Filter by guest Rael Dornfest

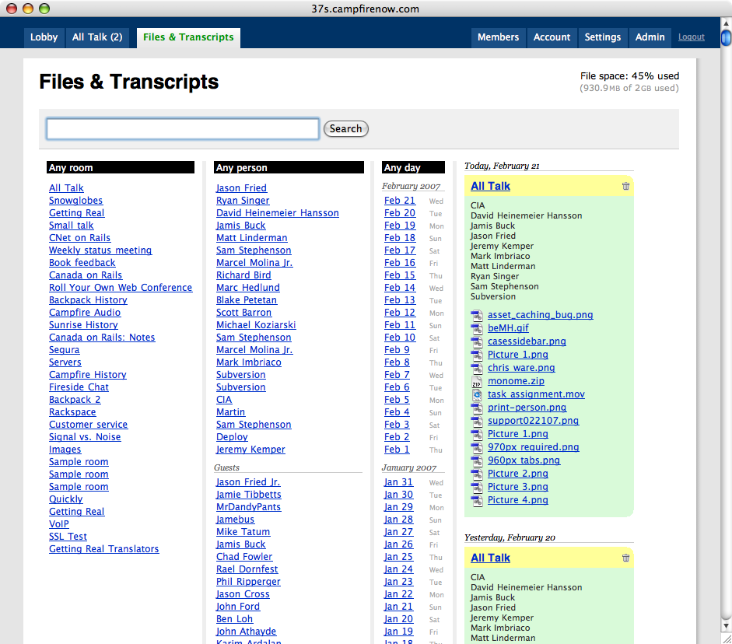coord(247,569)
